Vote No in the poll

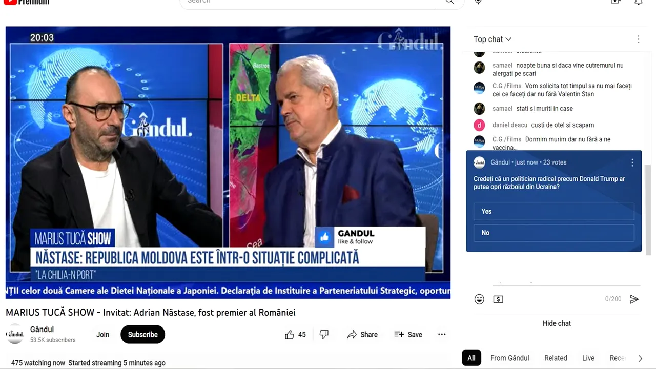[553, 233]
